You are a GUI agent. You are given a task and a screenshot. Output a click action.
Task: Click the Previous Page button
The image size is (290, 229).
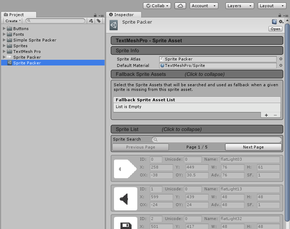pos(141,147)
